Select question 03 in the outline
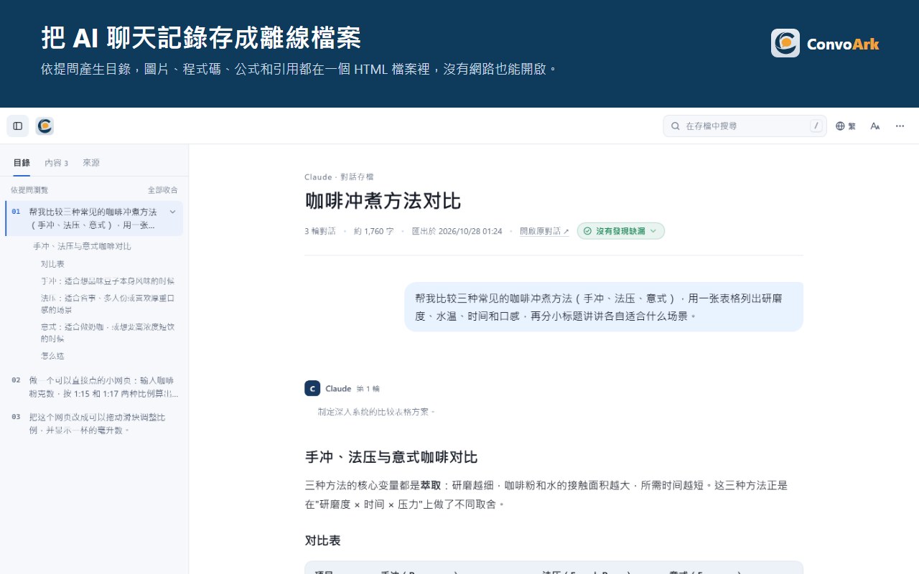The height and width of the screenshot is (574, 919). (94, 423)
